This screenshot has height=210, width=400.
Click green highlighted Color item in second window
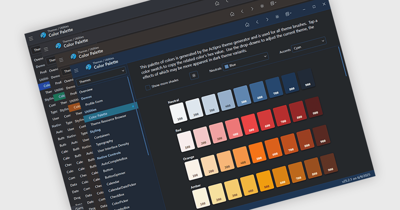[x=60, y=96]
